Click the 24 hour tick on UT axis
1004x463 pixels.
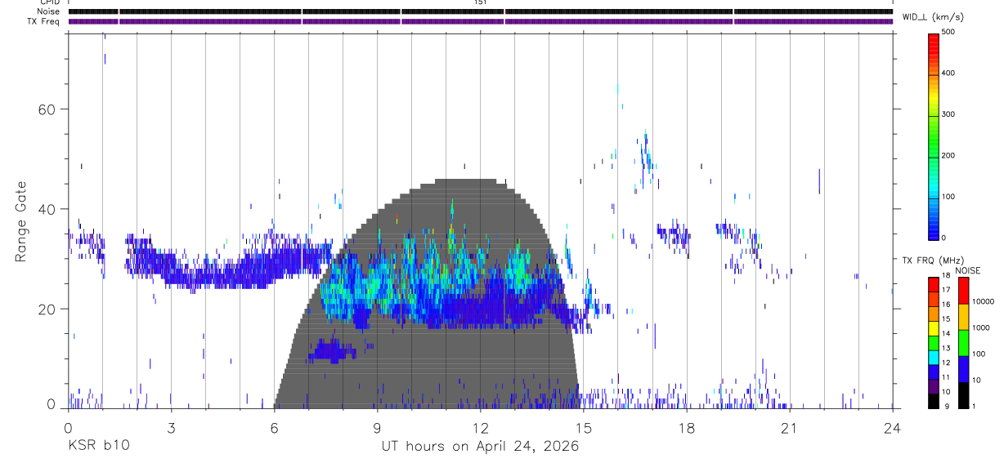[x=893, y=427]
